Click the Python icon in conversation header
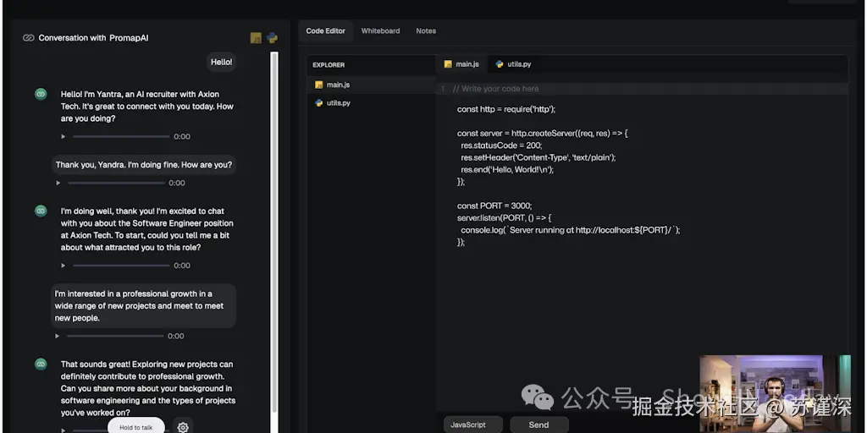This screenshot has height=433, width=867. (272, 38)
